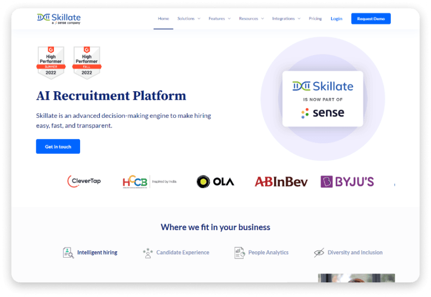Open the Resources dropdown
Screen dimensions: 431x297
tap(249, 18)
